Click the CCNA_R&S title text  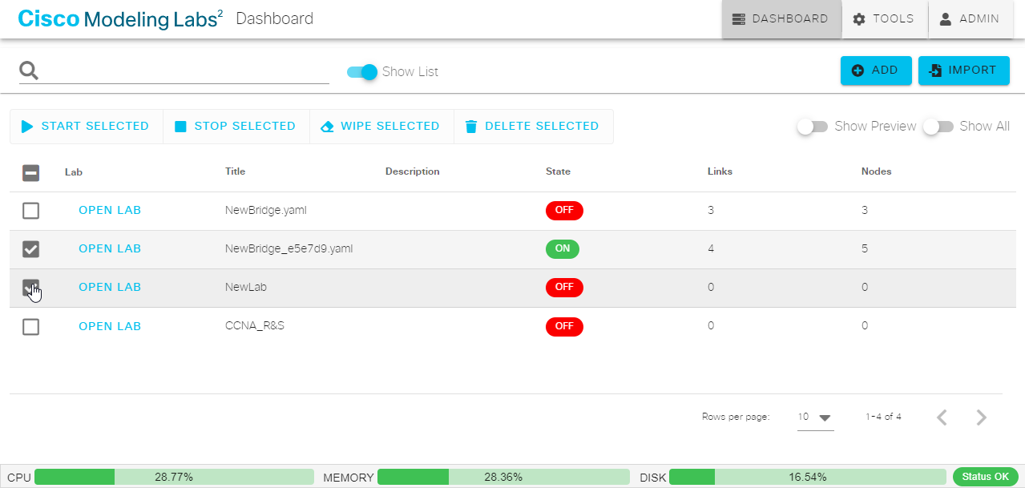(x=255, y=326)
